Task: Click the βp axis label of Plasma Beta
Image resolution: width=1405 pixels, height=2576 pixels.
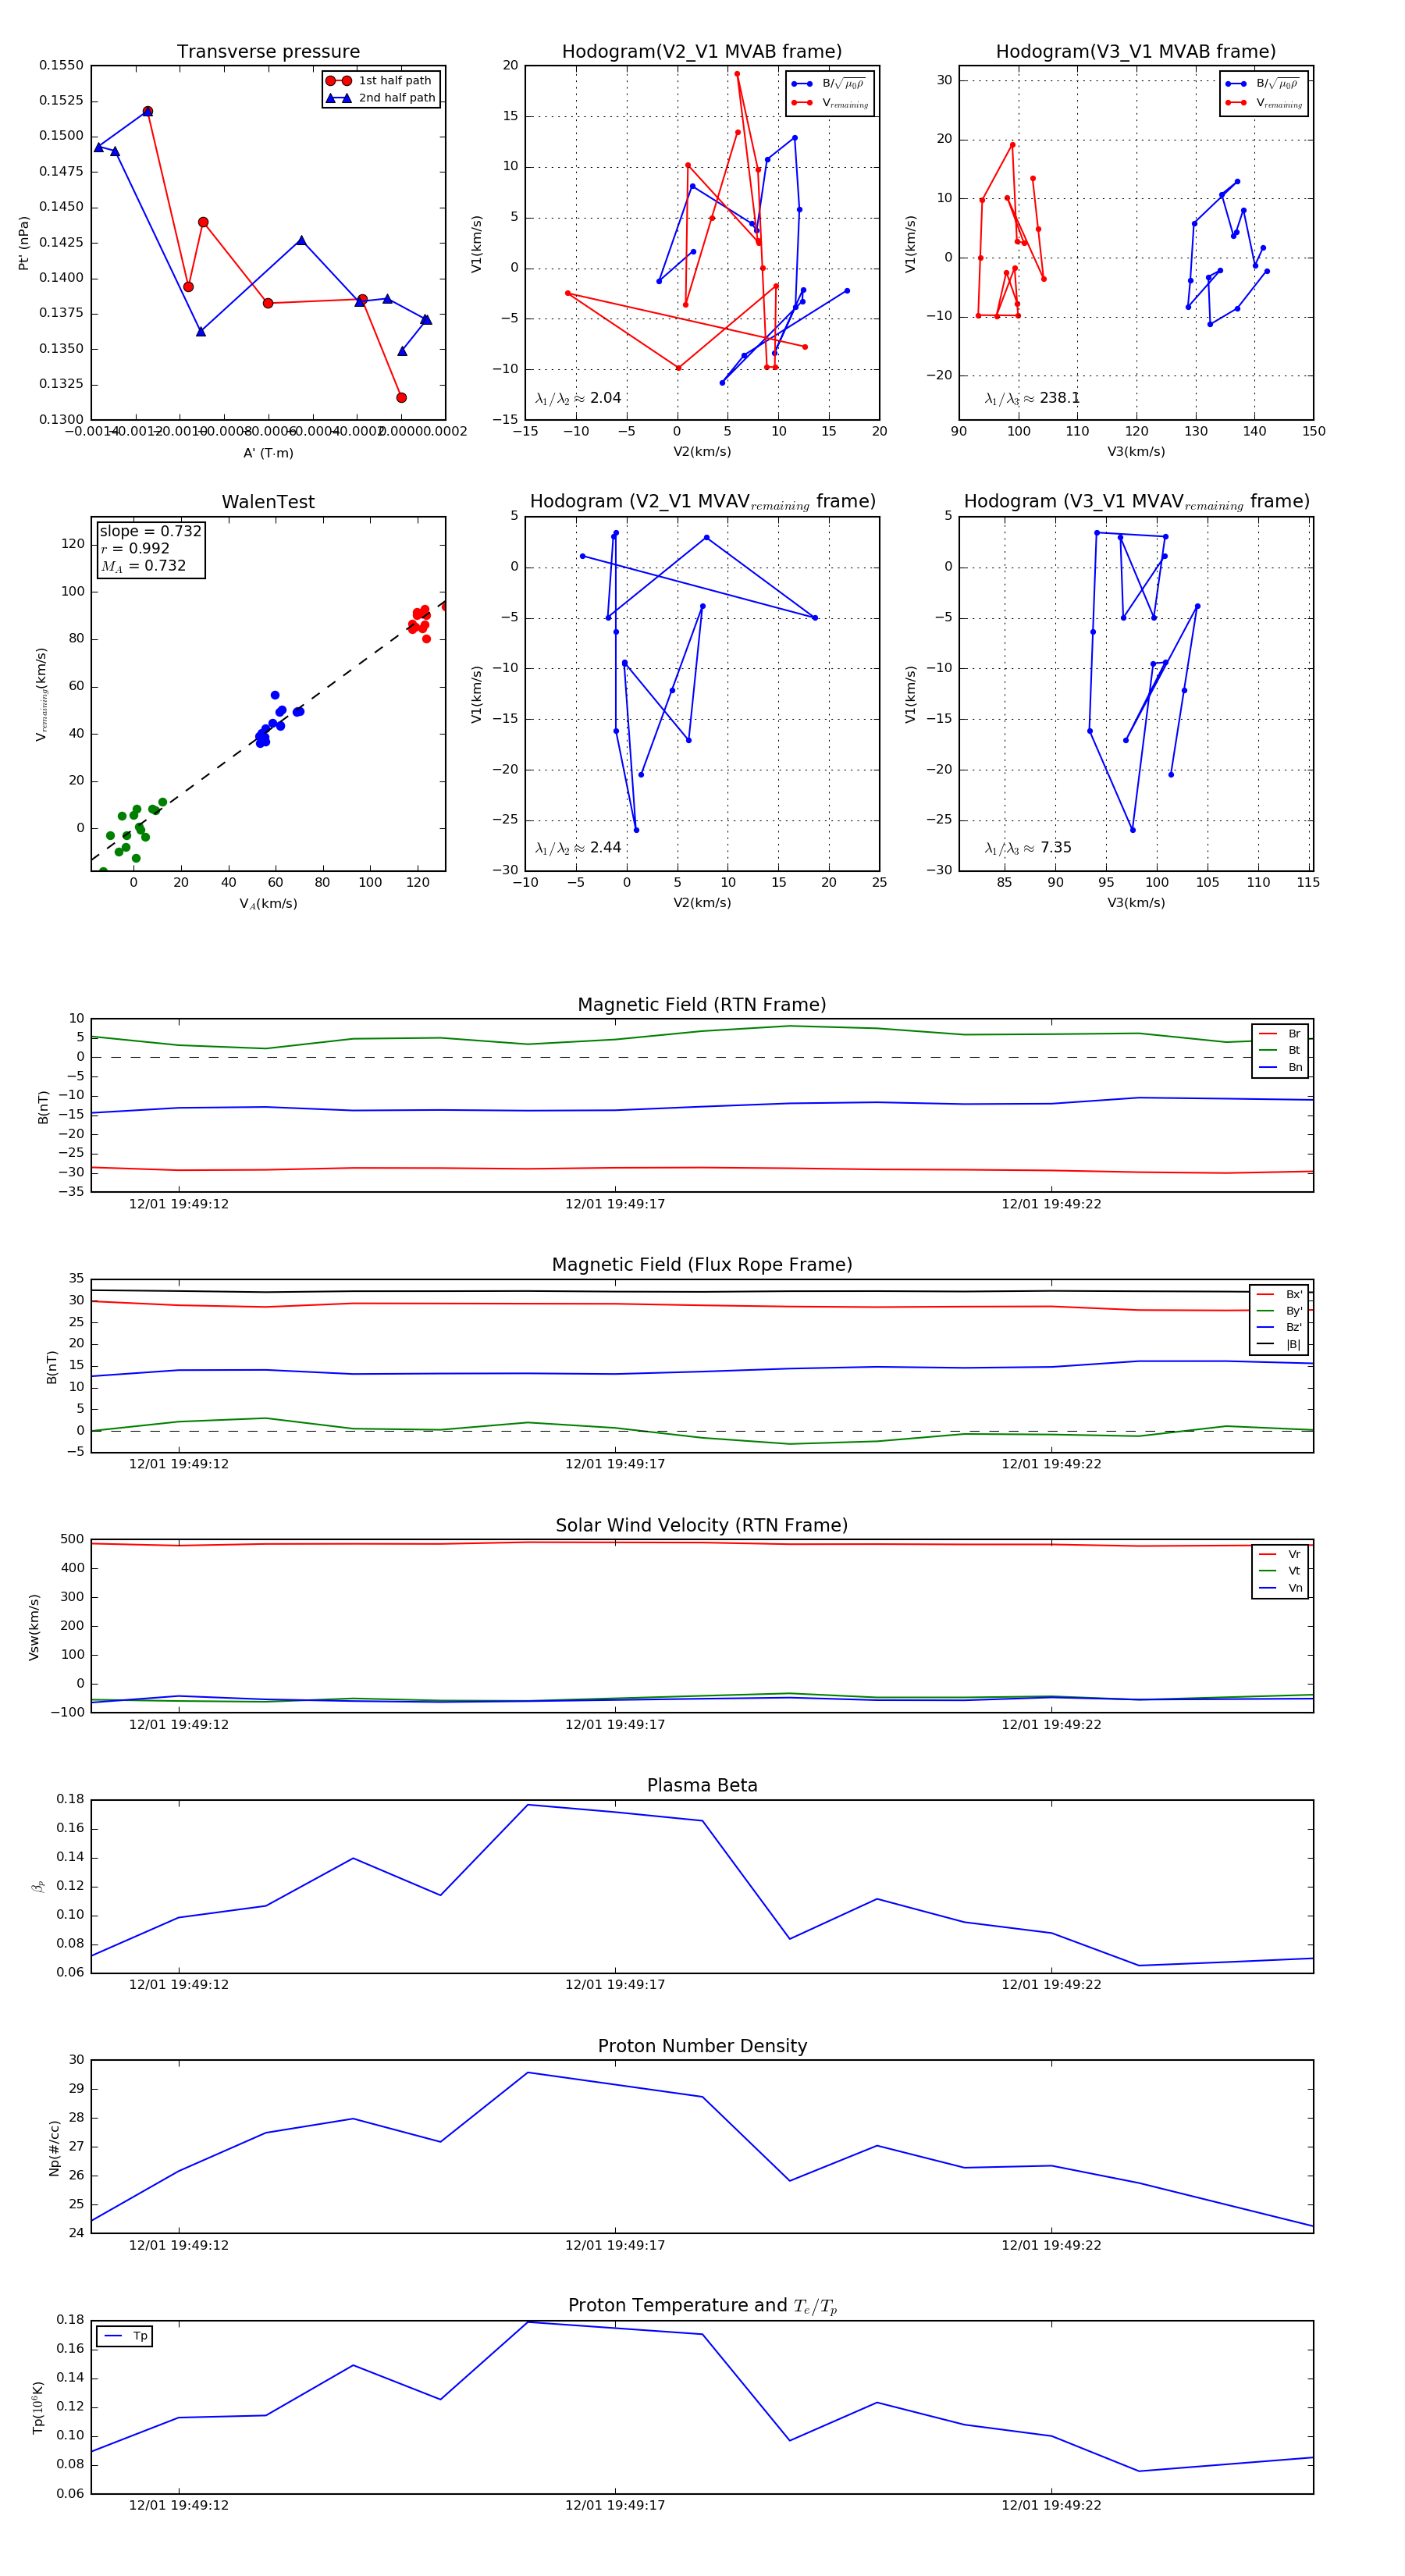Action: [x=38, y=1887]
